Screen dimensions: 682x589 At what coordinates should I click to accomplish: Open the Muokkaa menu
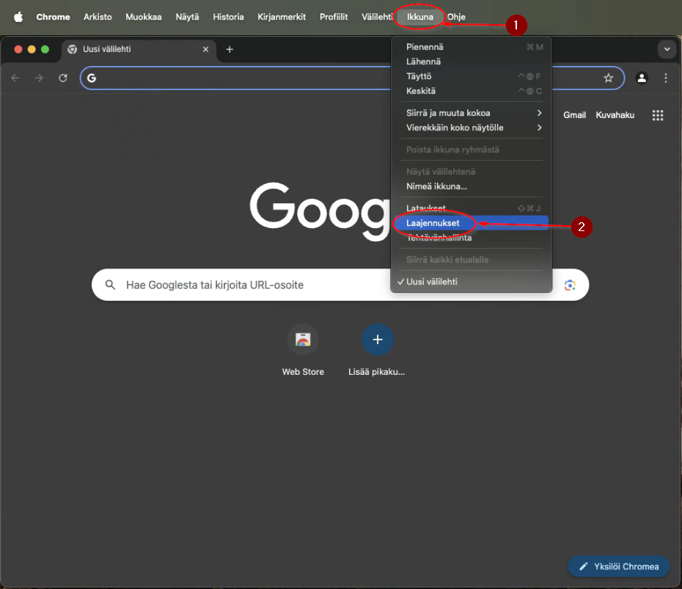pyautogui.click(x=144, y=17)
